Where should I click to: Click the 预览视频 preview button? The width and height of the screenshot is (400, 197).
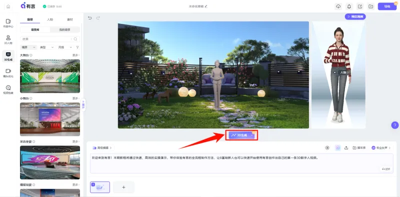click(x=355, y=17)
